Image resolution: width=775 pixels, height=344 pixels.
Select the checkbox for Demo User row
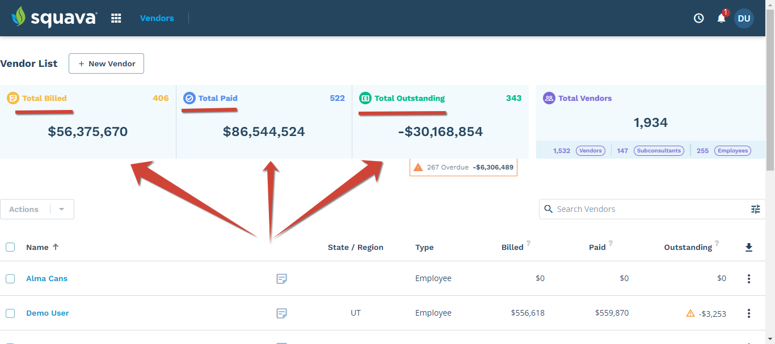pos(10,313)
